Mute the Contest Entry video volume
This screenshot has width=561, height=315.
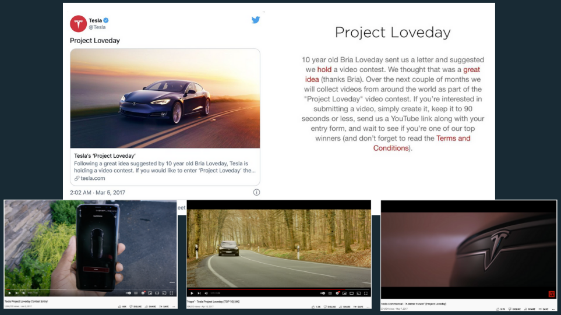pos(24,293)
